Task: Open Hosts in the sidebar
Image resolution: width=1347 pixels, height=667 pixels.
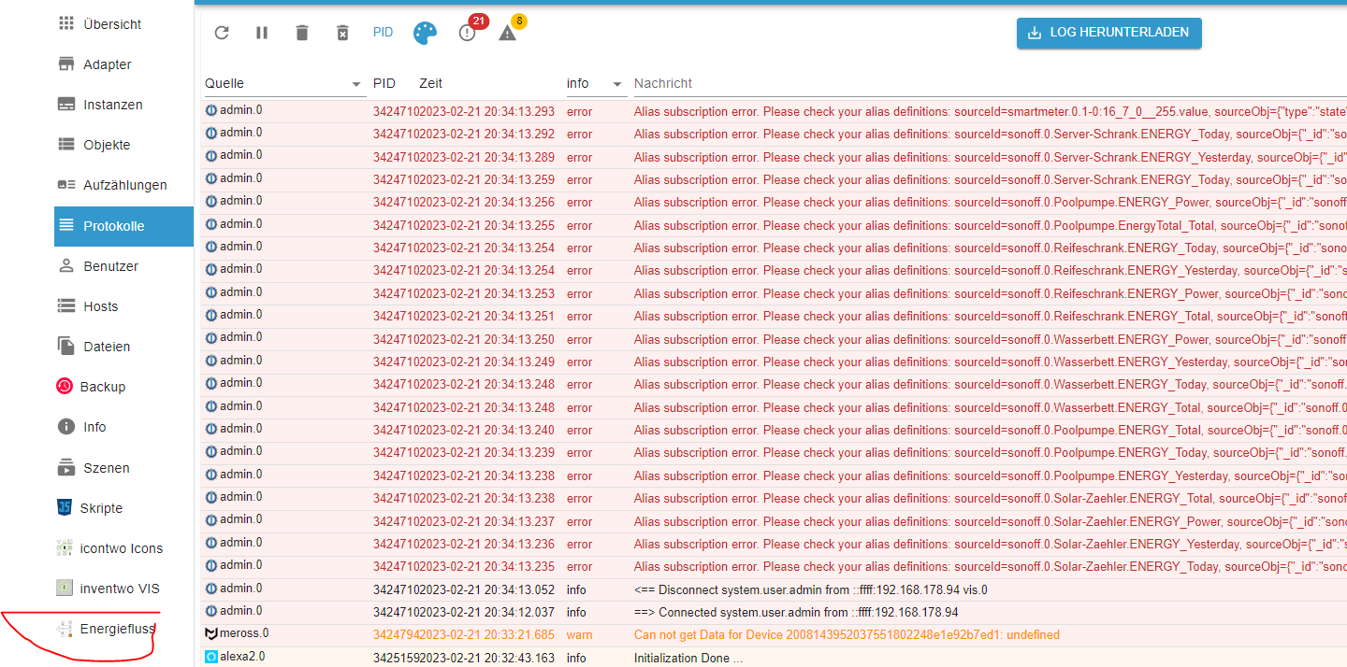Action: pos(123,306)
